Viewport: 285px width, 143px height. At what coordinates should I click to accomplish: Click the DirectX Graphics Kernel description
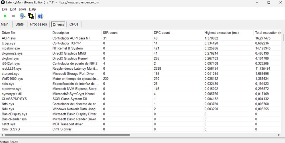tap(70, 58)
